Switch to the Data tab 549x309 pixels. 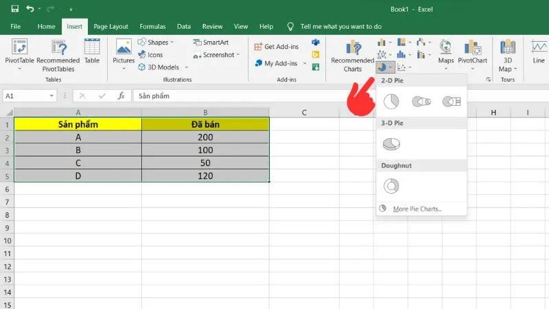(x=184, y=27)
